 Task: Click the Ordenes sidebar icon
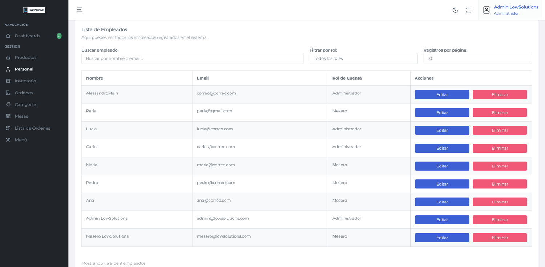[8, 93]
